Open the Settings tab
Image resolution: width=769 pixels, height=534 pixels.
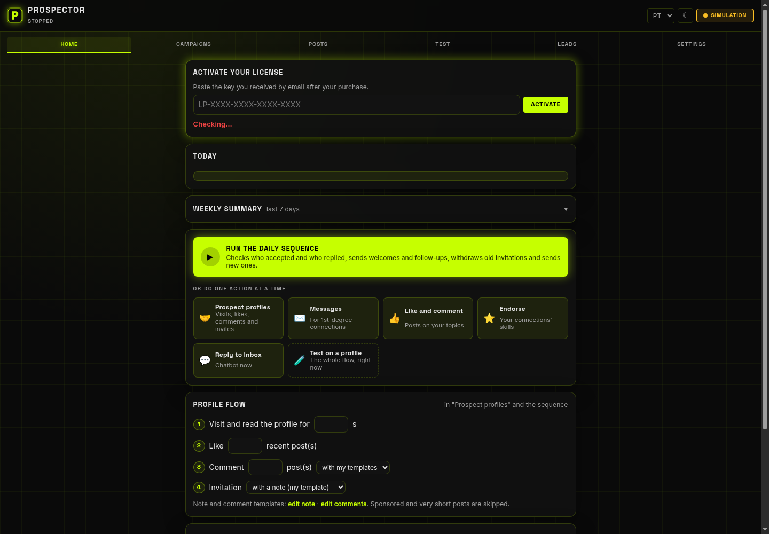[691, 44]
